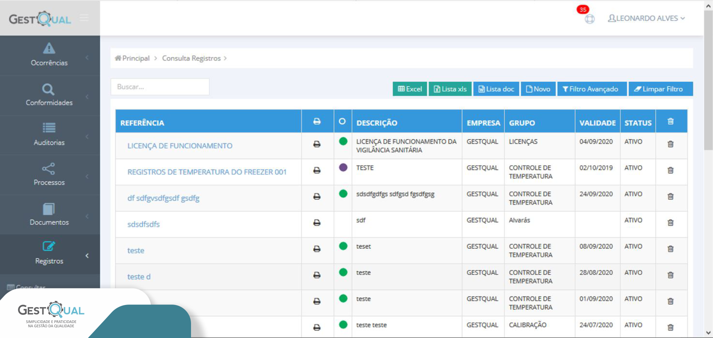Viewport: 713px width, 338px height.
Task: Open the Processos share icon
Action: tap(48, 169)
